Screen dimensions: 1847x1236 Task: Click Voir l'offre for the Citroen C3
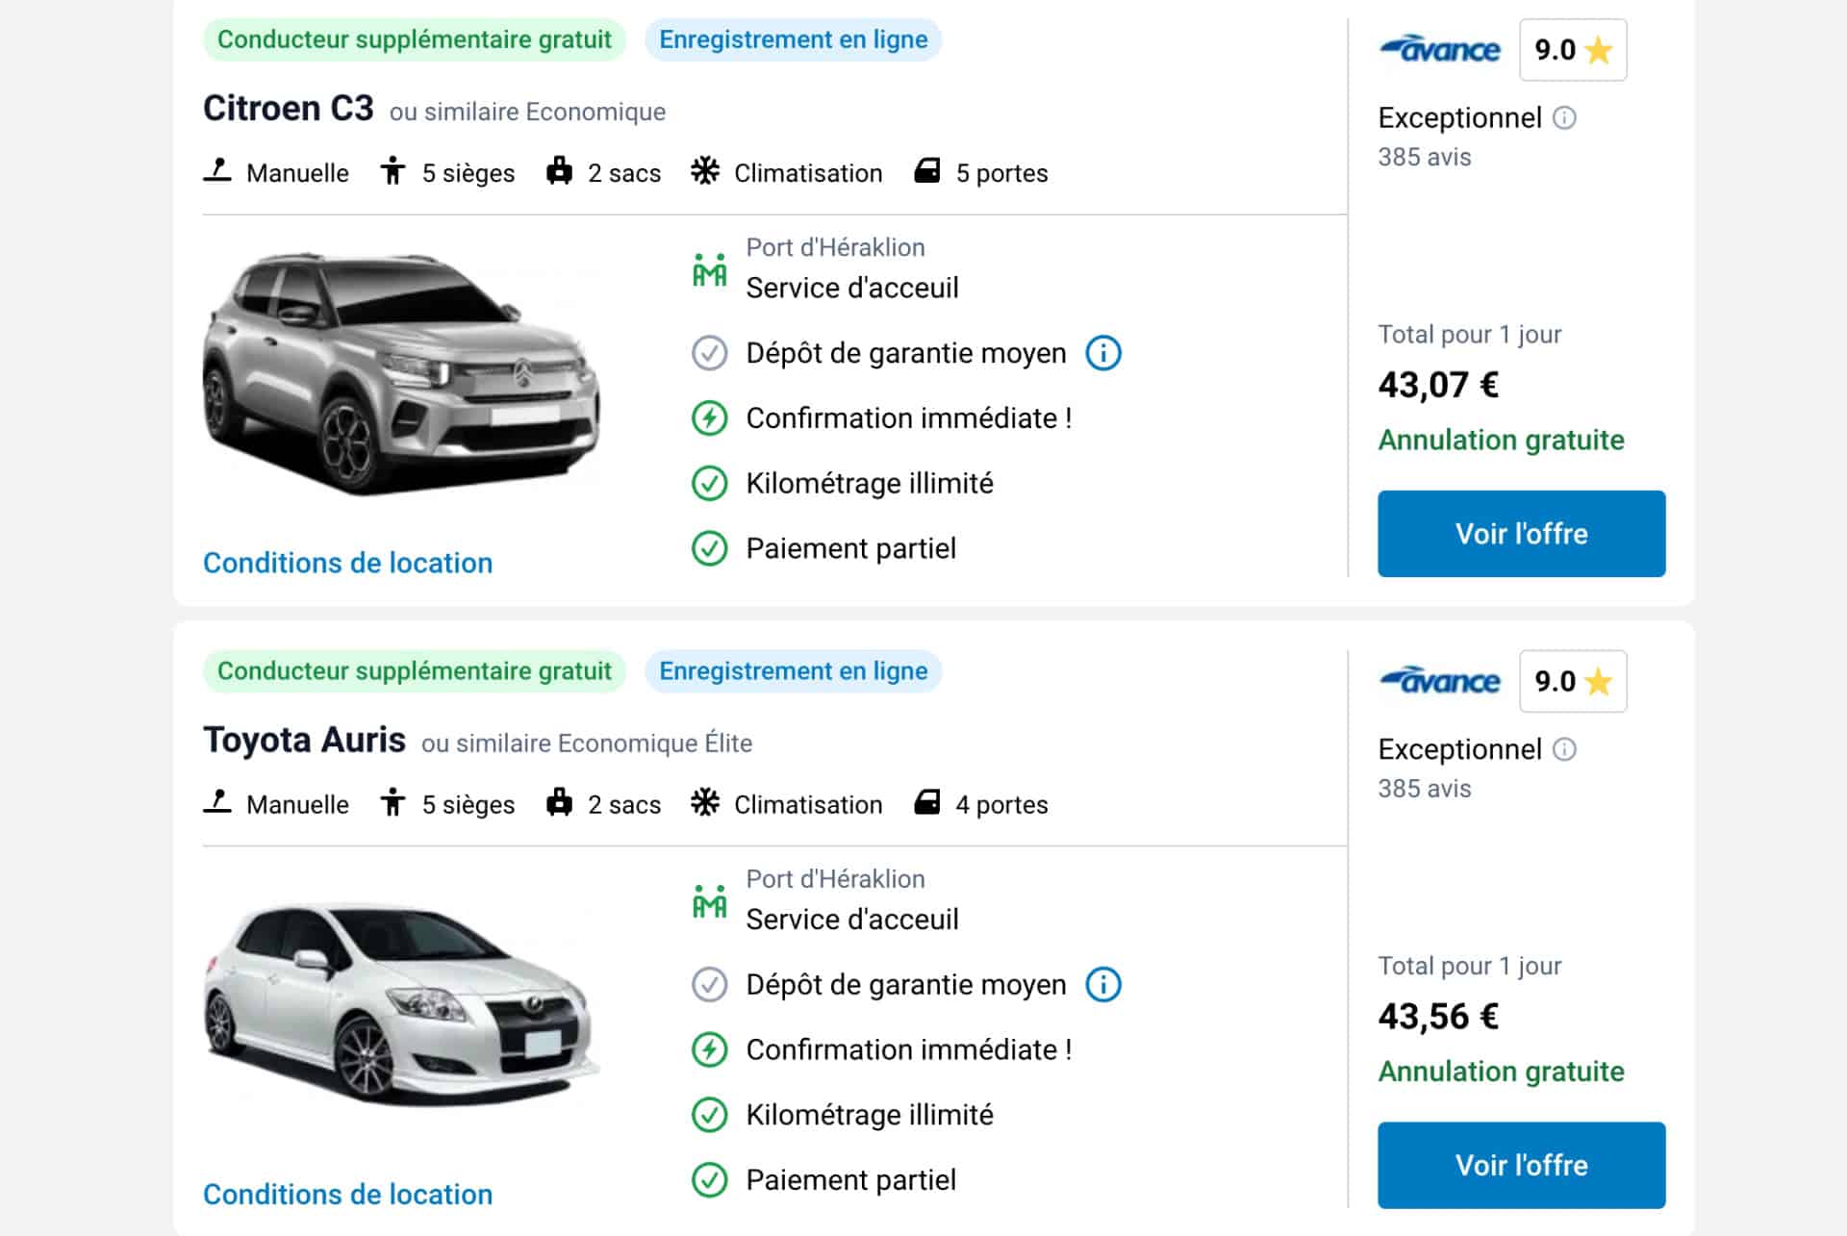point(1521,533)
